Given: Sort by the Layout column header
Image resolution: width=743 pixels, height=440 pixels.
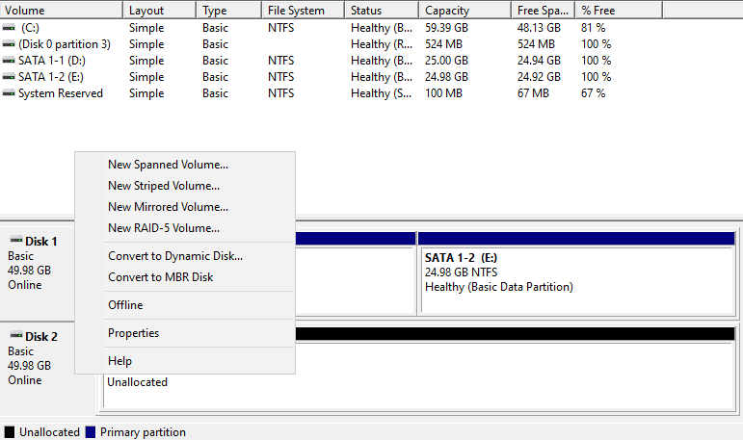Looking at the screenshot, I should pos(159,10).
